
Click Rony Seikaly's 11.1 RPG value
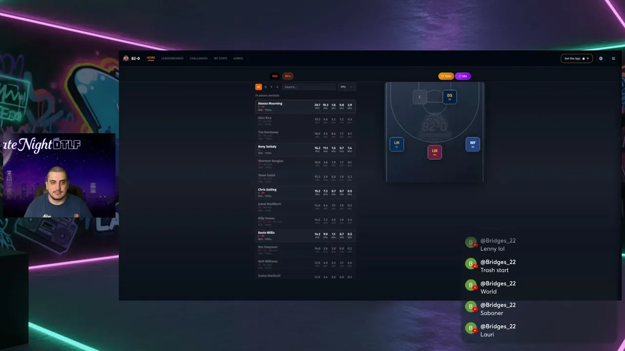click(x=326, y=148)
